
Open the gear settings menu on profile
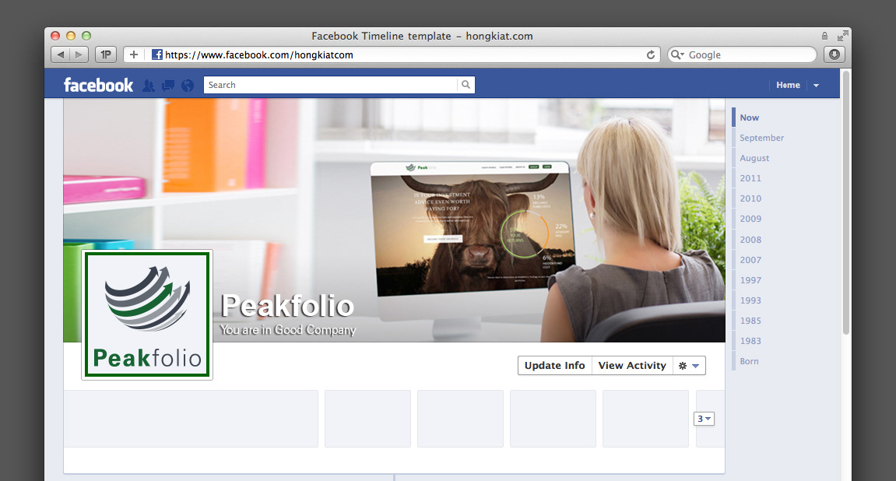(x=689, y=366)
